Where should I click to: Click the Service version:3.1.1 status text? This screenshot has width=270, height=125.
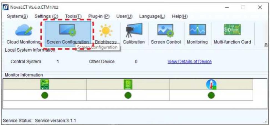(x=55, y=121)
